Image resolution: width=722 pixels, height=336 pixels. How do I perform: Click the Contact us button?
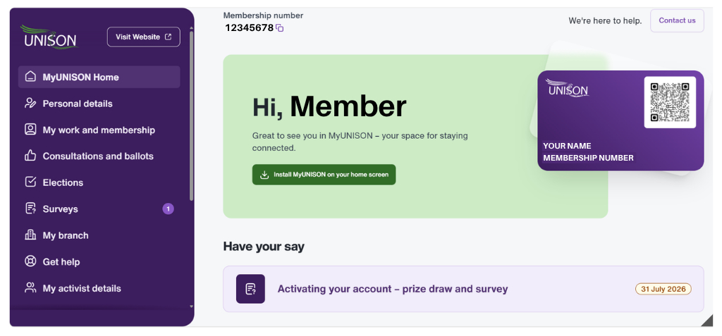[x=677, y=20]
